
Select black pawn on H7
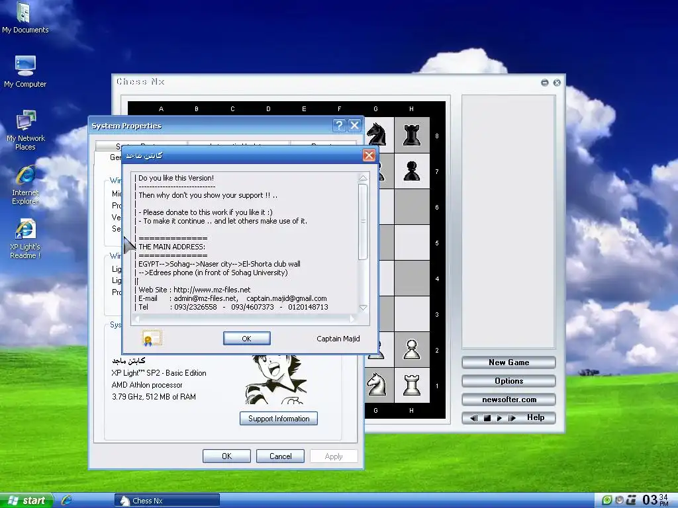pos(412,171)
